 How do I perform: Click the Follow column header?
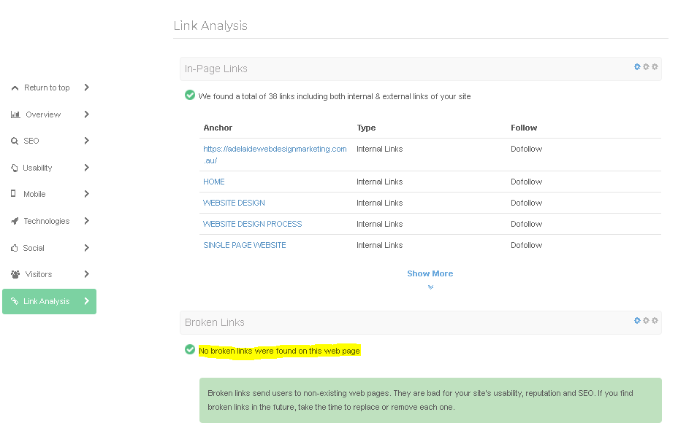[x=524, y=128]
